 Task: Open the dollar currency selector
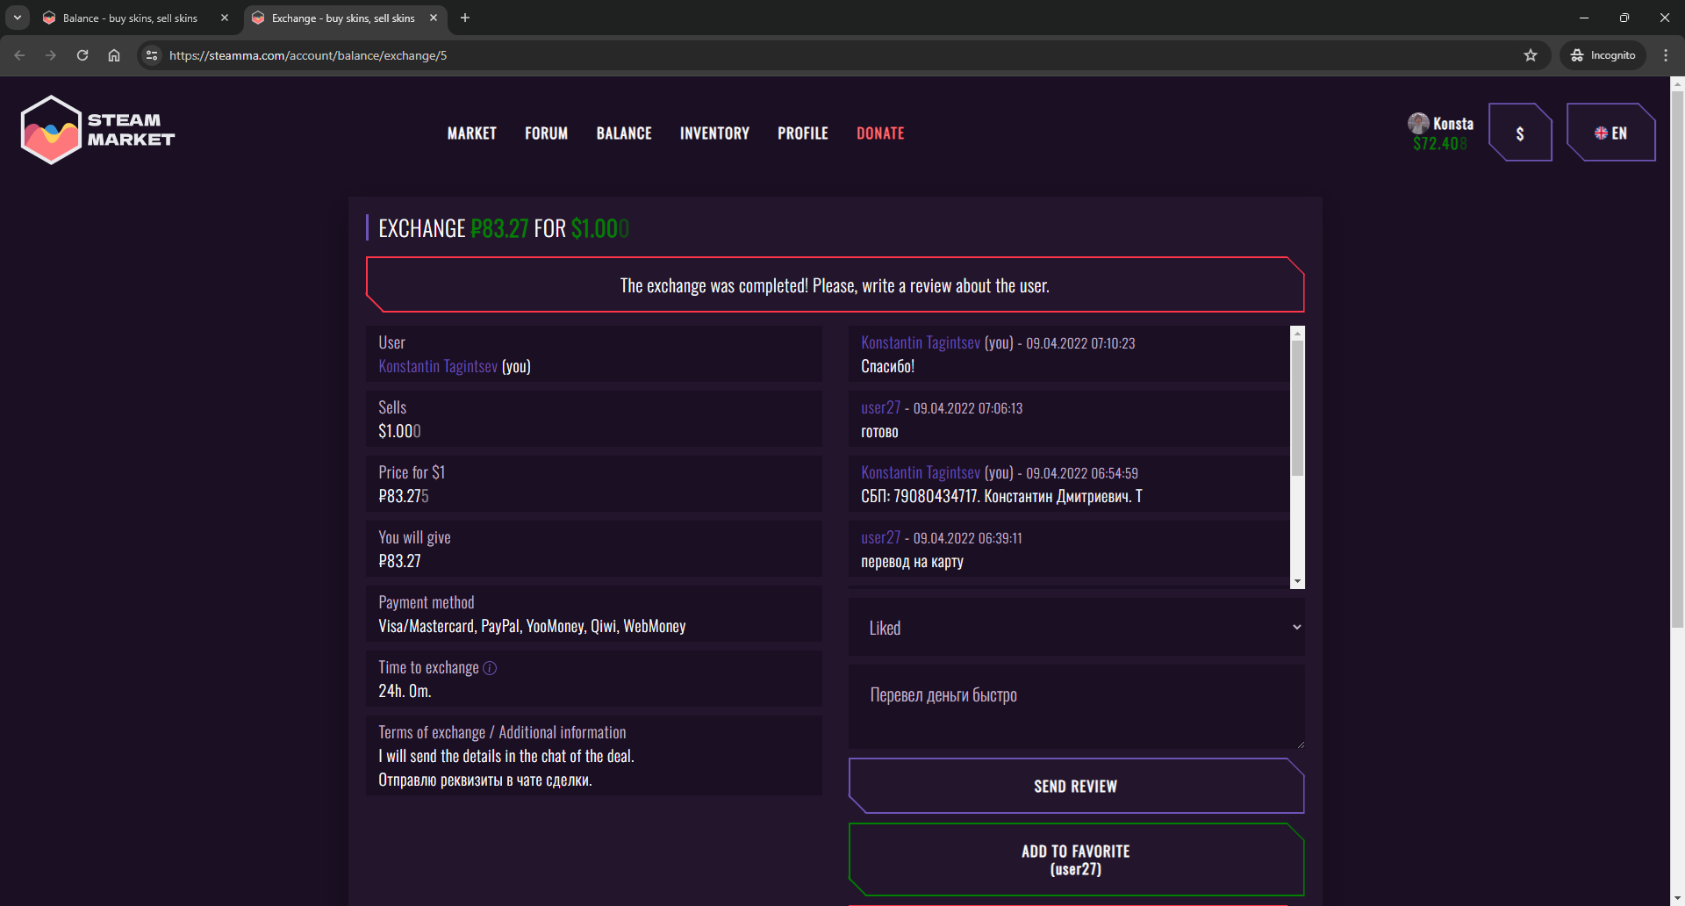point(1520,133)
